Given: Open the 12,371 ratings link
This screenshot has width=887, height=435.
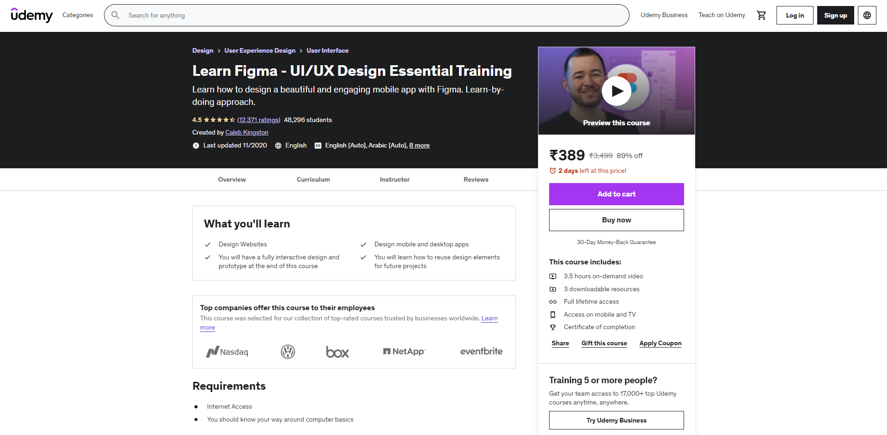Looking at the screenshot, I should click(259, 120).
